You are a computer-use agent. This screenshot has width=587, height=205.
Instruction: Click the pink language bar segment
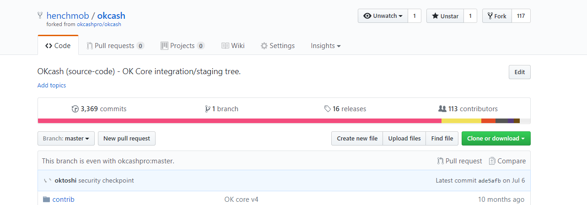240,121
